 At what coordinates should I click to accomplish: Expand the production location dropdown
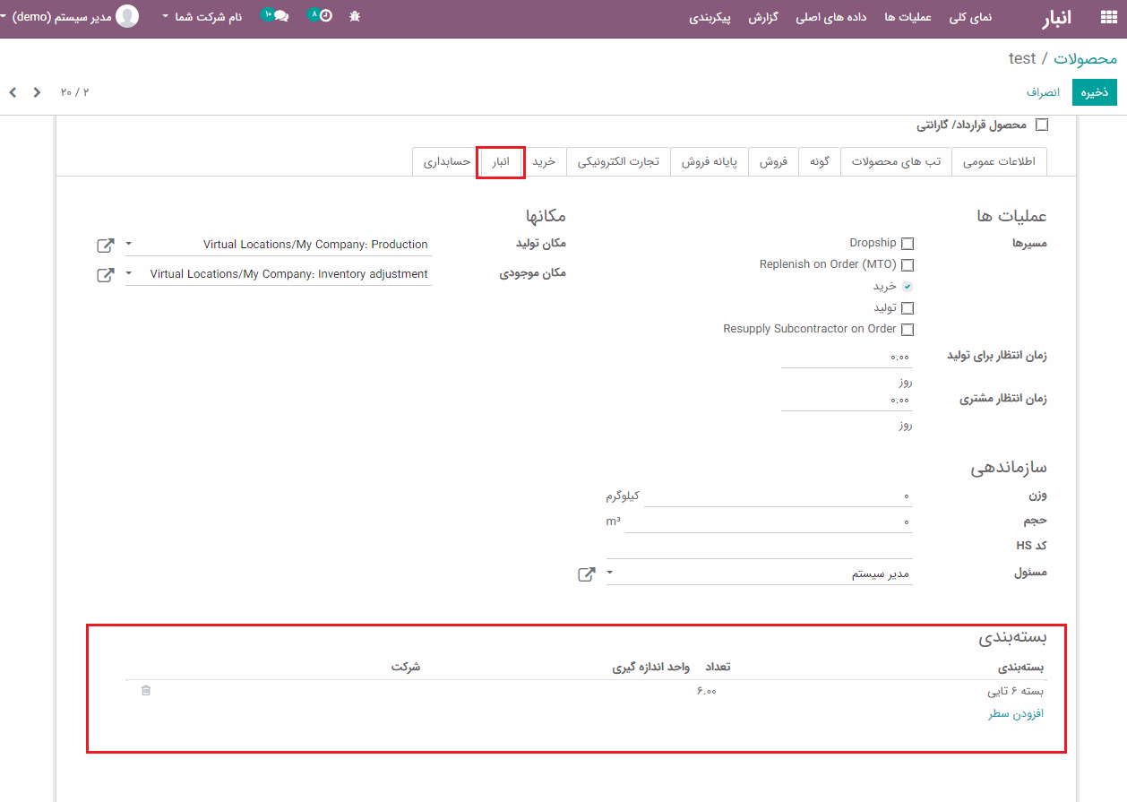click(x=129, y=245)
